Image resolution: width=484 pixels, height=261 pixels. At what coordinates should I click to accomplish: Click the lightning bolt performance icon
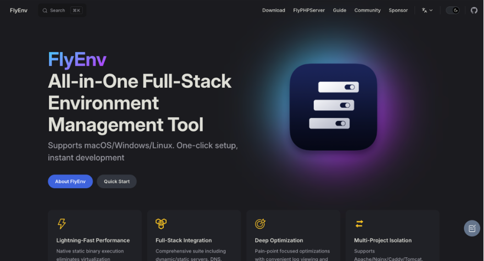[x=62, y=224]
